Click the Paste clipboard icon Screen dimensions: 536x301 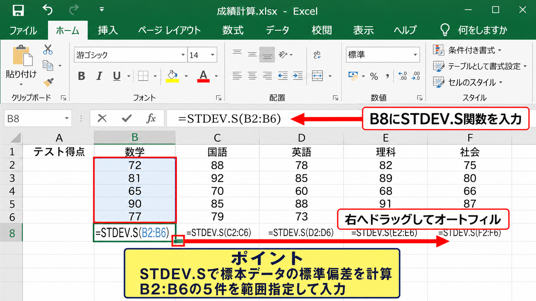(x=22, y=56)
